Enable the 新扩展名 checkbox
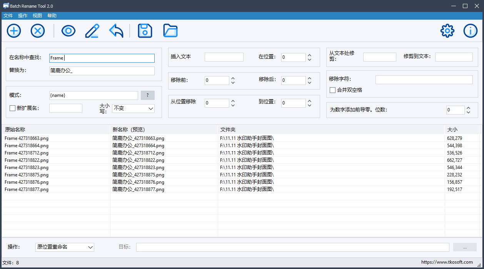 point(12,108)
